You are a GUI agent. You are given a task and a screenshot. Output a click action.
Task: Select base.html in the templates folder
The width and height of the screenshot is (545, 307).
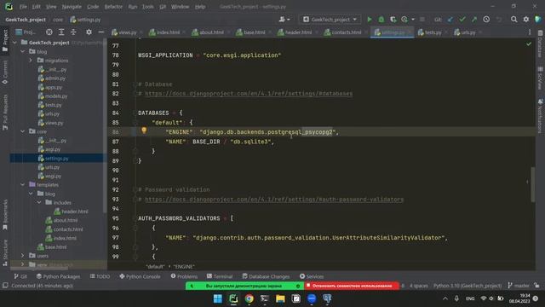tap(52, 247)
